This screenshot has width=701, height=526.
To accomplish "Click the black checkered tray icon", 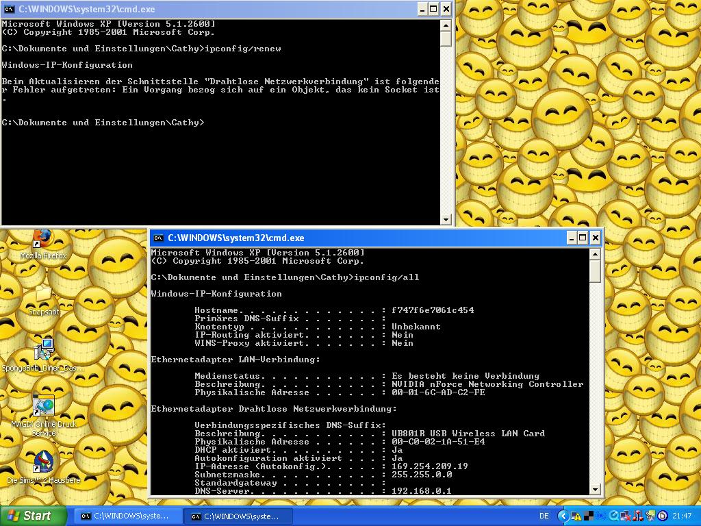I will pos(588,516).
